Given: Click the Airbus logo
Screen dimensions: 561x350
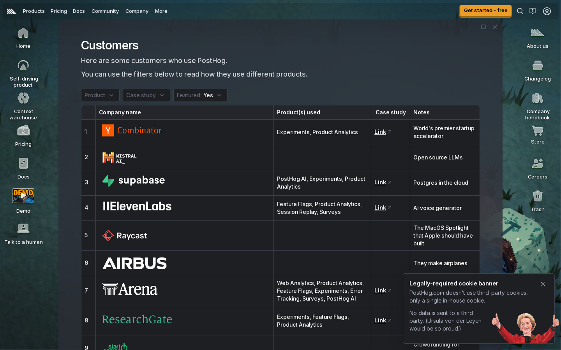Looking at the screenshot, I should (134, 263).
